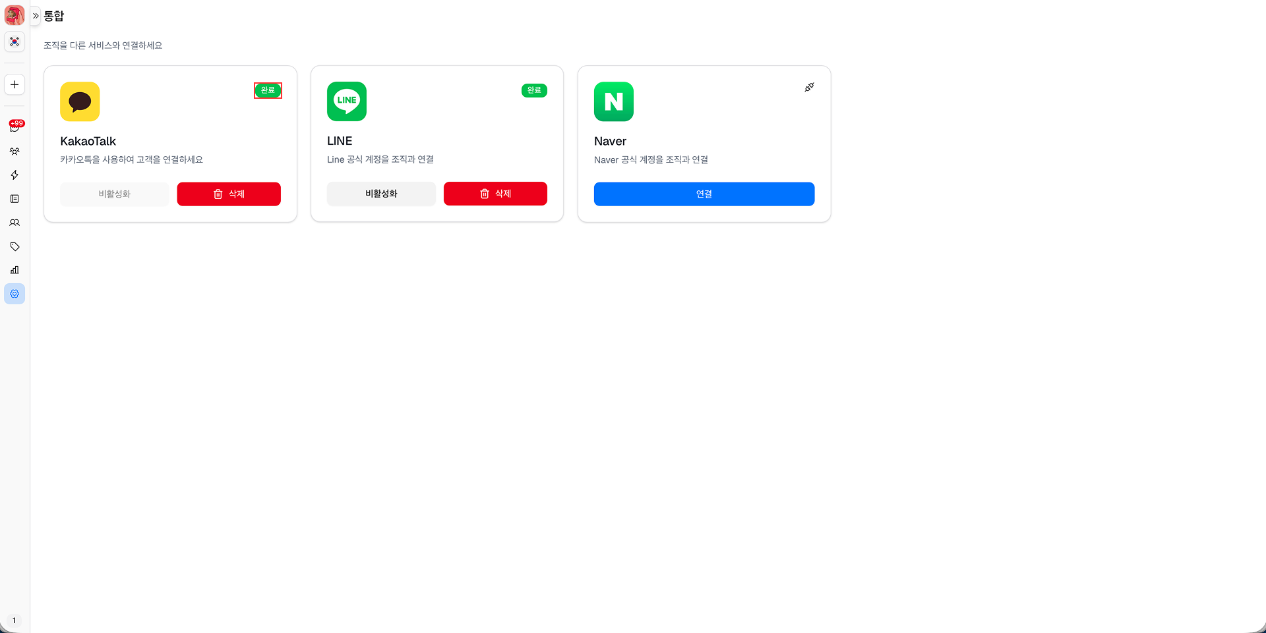Open the chats icon with +99 badge
This screenshot has width=1266, height=633.
(x=15, y=127)
